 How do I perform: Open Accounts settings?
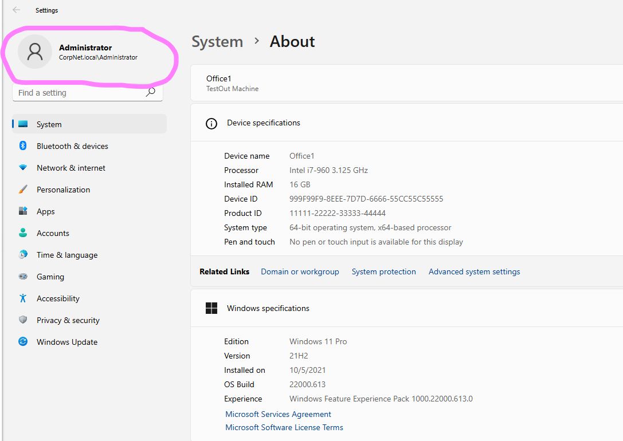(x=89, y=234)
